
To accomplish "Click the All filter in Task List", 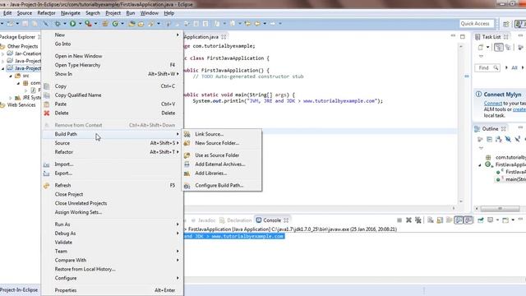I will (514, 67).
